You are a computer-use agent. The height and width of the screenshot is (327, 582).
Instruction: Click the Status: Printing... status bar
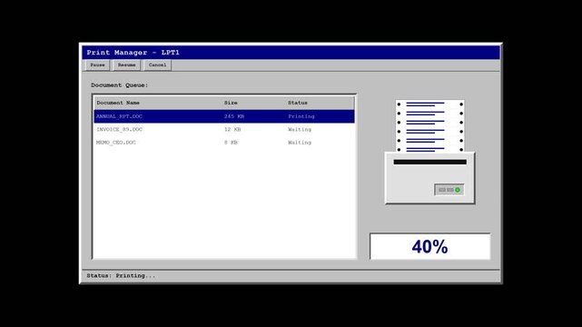click(291, 276)
